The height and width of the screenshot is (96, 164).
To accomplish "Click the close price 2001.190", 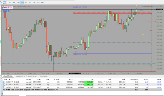I will coord(122,85).
